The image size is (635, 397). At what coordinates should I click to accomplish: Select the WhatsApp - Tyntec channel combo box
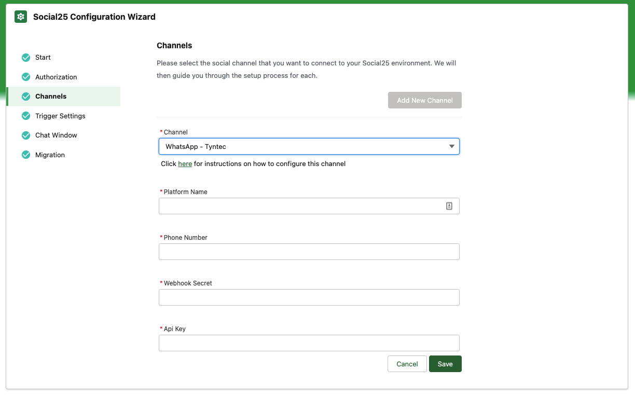tap(301, 146)
